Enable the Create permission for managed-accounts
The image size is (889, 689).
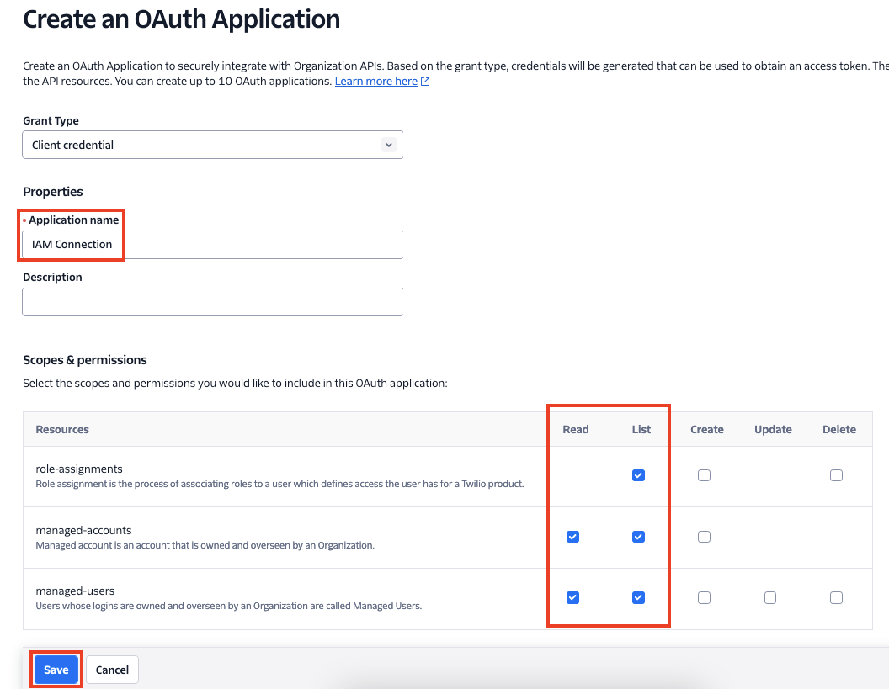point(704,537)
